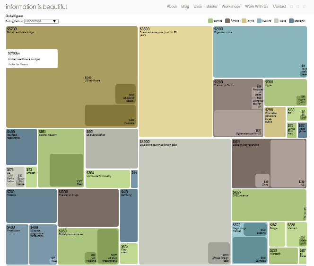
Task: Click the US cost of obesity box
Action: click(126, 94)
